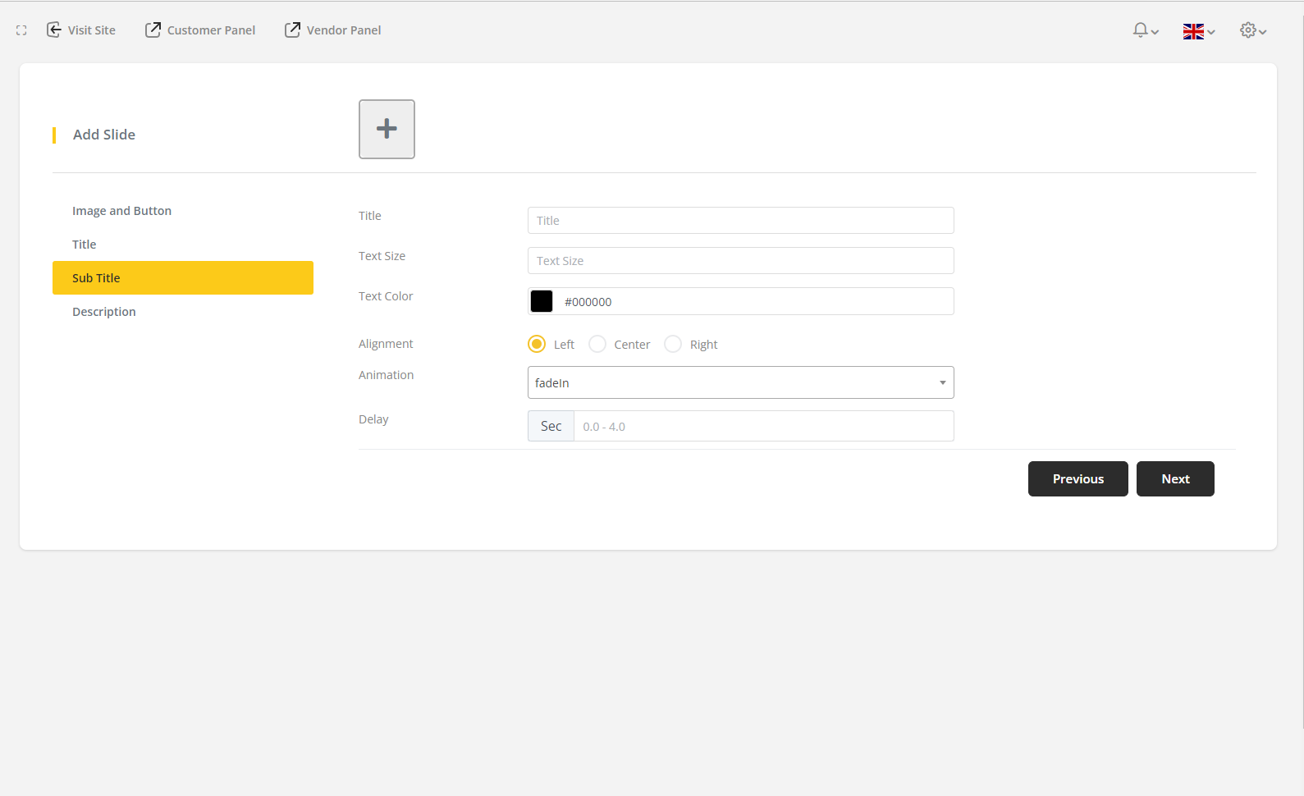Image resolution: width=1304 pixels, height=796 pixels.
Task: Click the Visit Site icon
Action: 54,30
